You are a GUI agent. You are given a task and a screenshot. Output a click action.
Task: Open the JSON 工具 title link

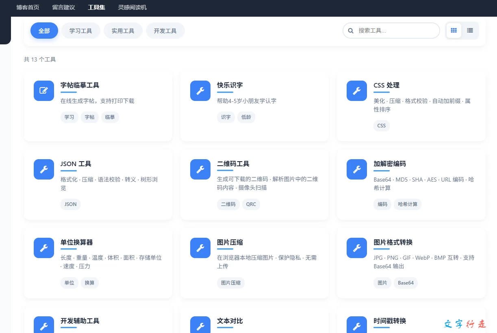76,164
